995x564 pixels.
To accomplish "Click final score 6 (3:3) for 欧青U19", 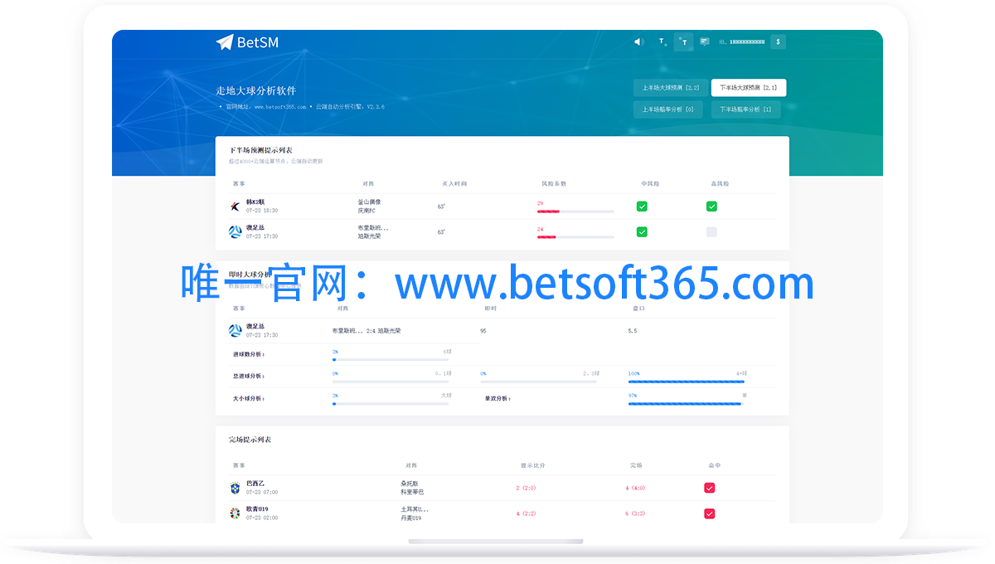I will [635, 513].
